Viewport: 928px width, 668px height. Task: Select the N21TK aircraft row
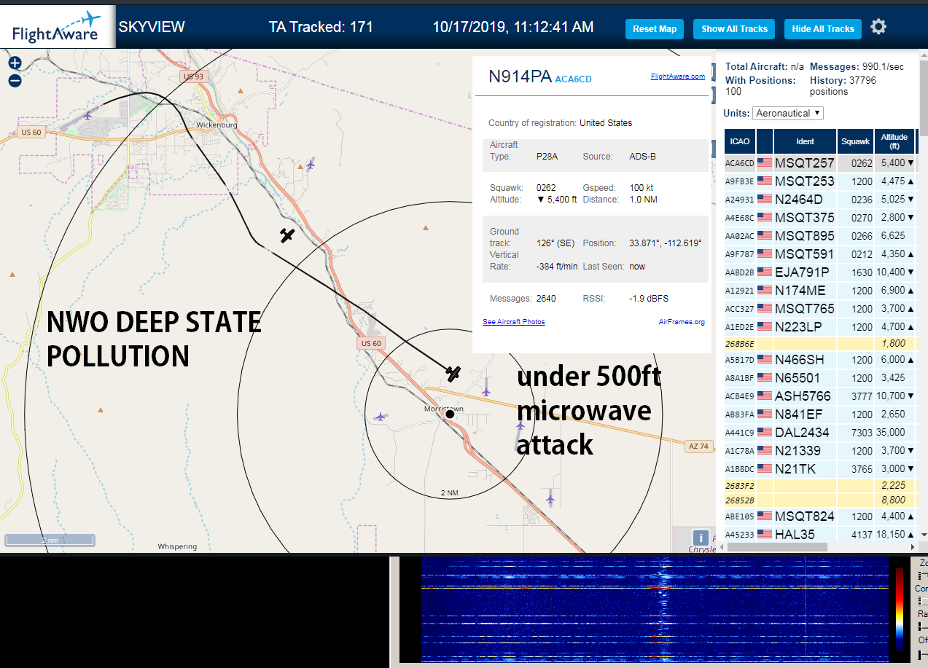click(820, 469)
